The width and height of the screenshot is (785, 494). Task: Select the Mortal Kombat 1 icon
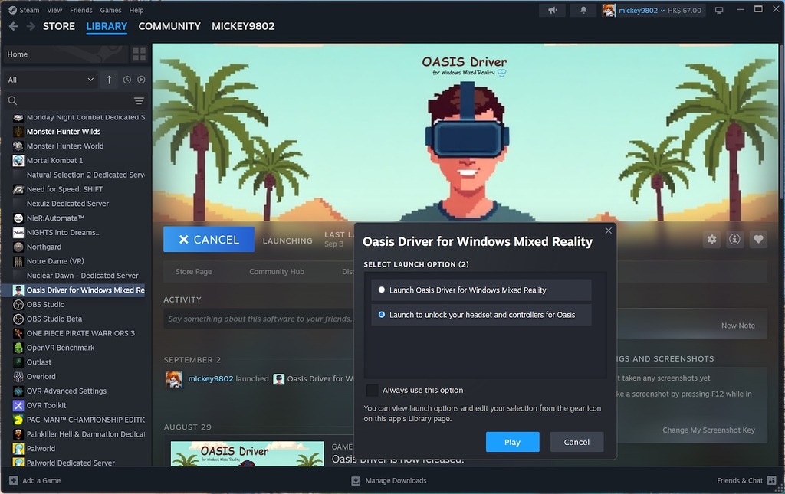[18, 161]
